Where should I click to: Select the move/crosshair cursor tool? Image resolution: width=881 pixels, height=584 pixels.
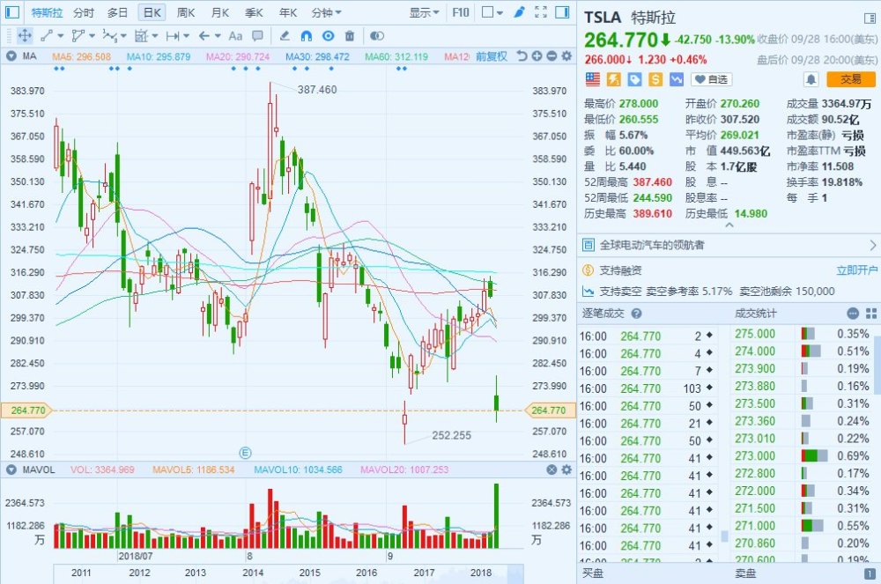click(25, 36)
